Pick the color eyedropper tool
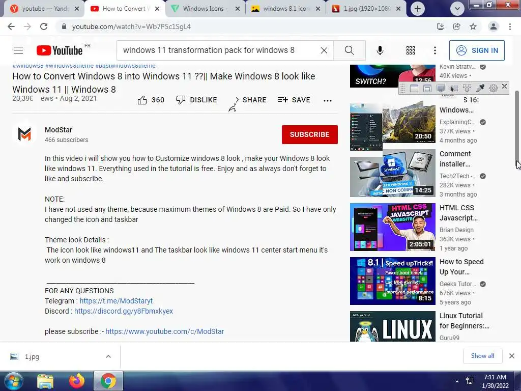 coord(480,88)
